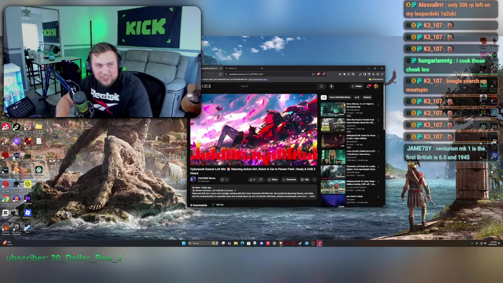The height and width of the screenshot is (283, 503).
Task: Open options for Cinematic Lofi Beats video
Action: coord(378,167)
